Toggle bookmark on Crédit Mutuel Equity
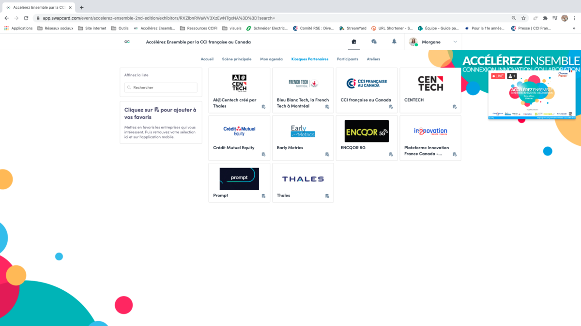 point(263,155)
